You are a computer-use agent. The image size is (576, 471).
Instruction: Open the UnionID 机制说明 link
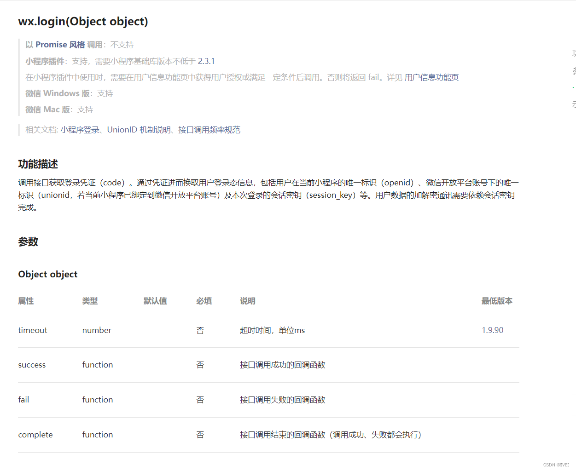[139, 130]
